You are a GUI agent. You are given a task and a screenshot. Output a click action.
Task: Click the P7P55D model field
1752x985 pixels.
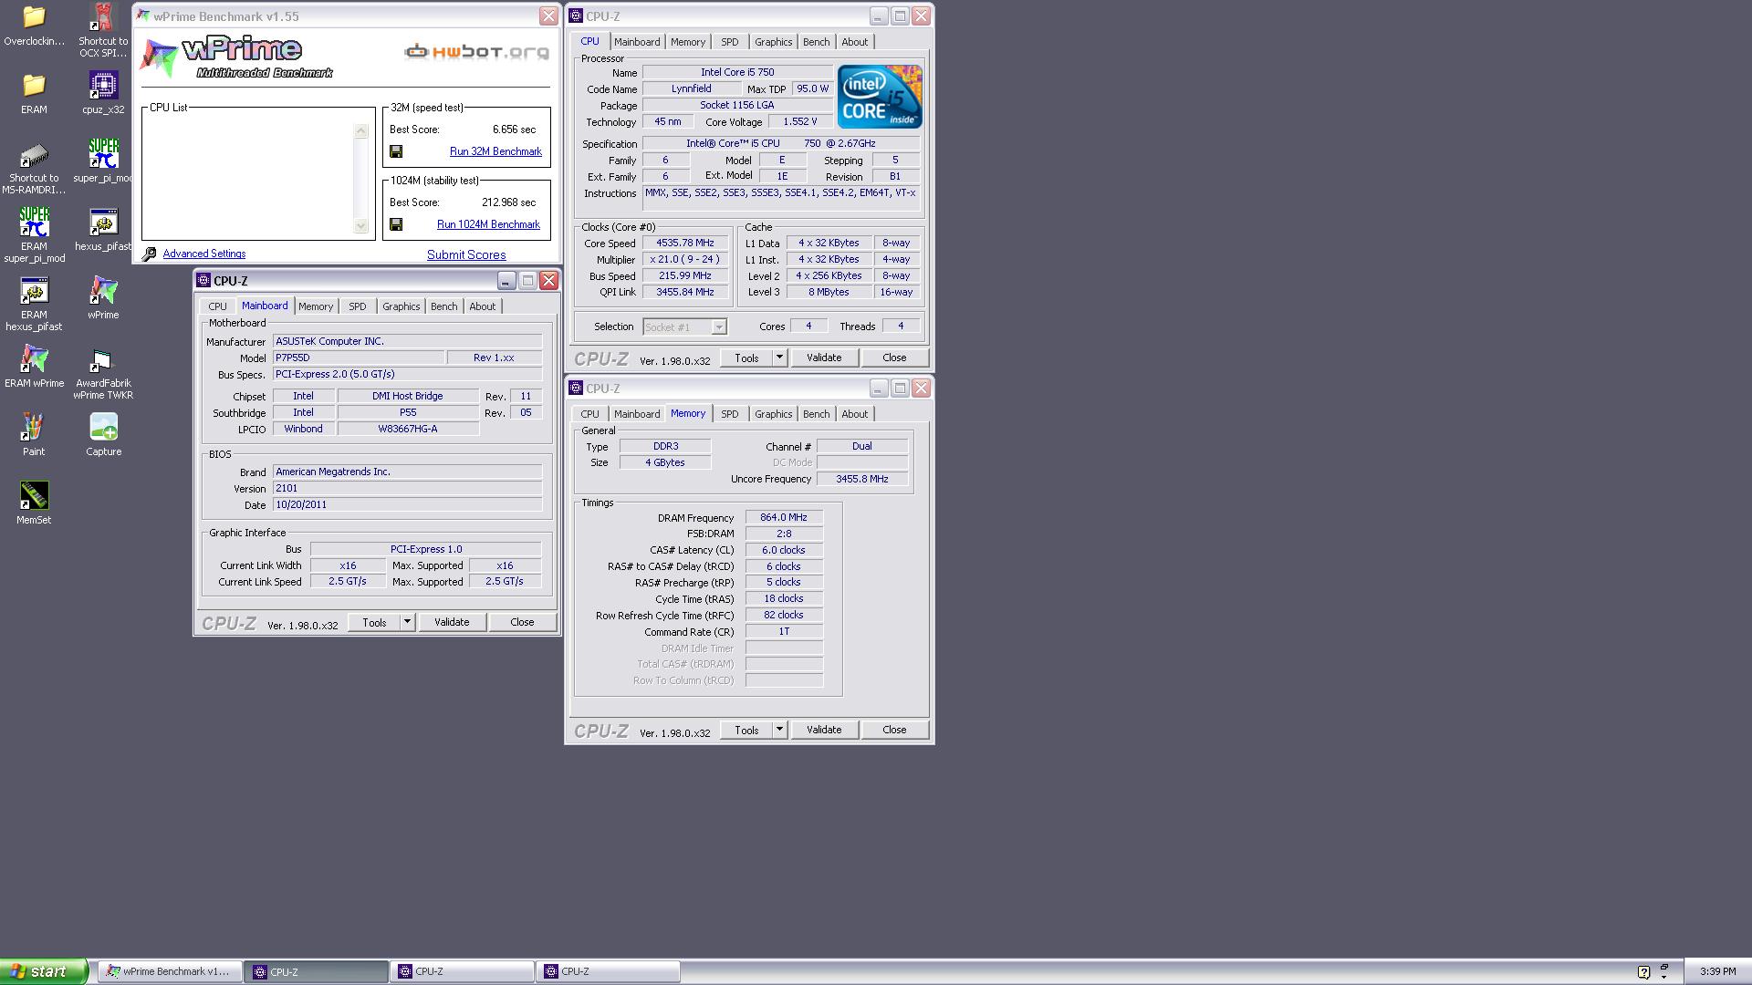[359, 358]
